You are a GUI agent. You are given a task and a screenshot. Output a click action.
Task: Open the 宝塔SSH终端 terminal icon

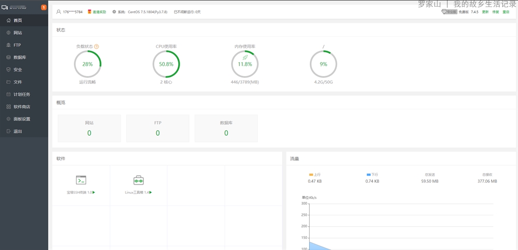[x=81, y=180]
